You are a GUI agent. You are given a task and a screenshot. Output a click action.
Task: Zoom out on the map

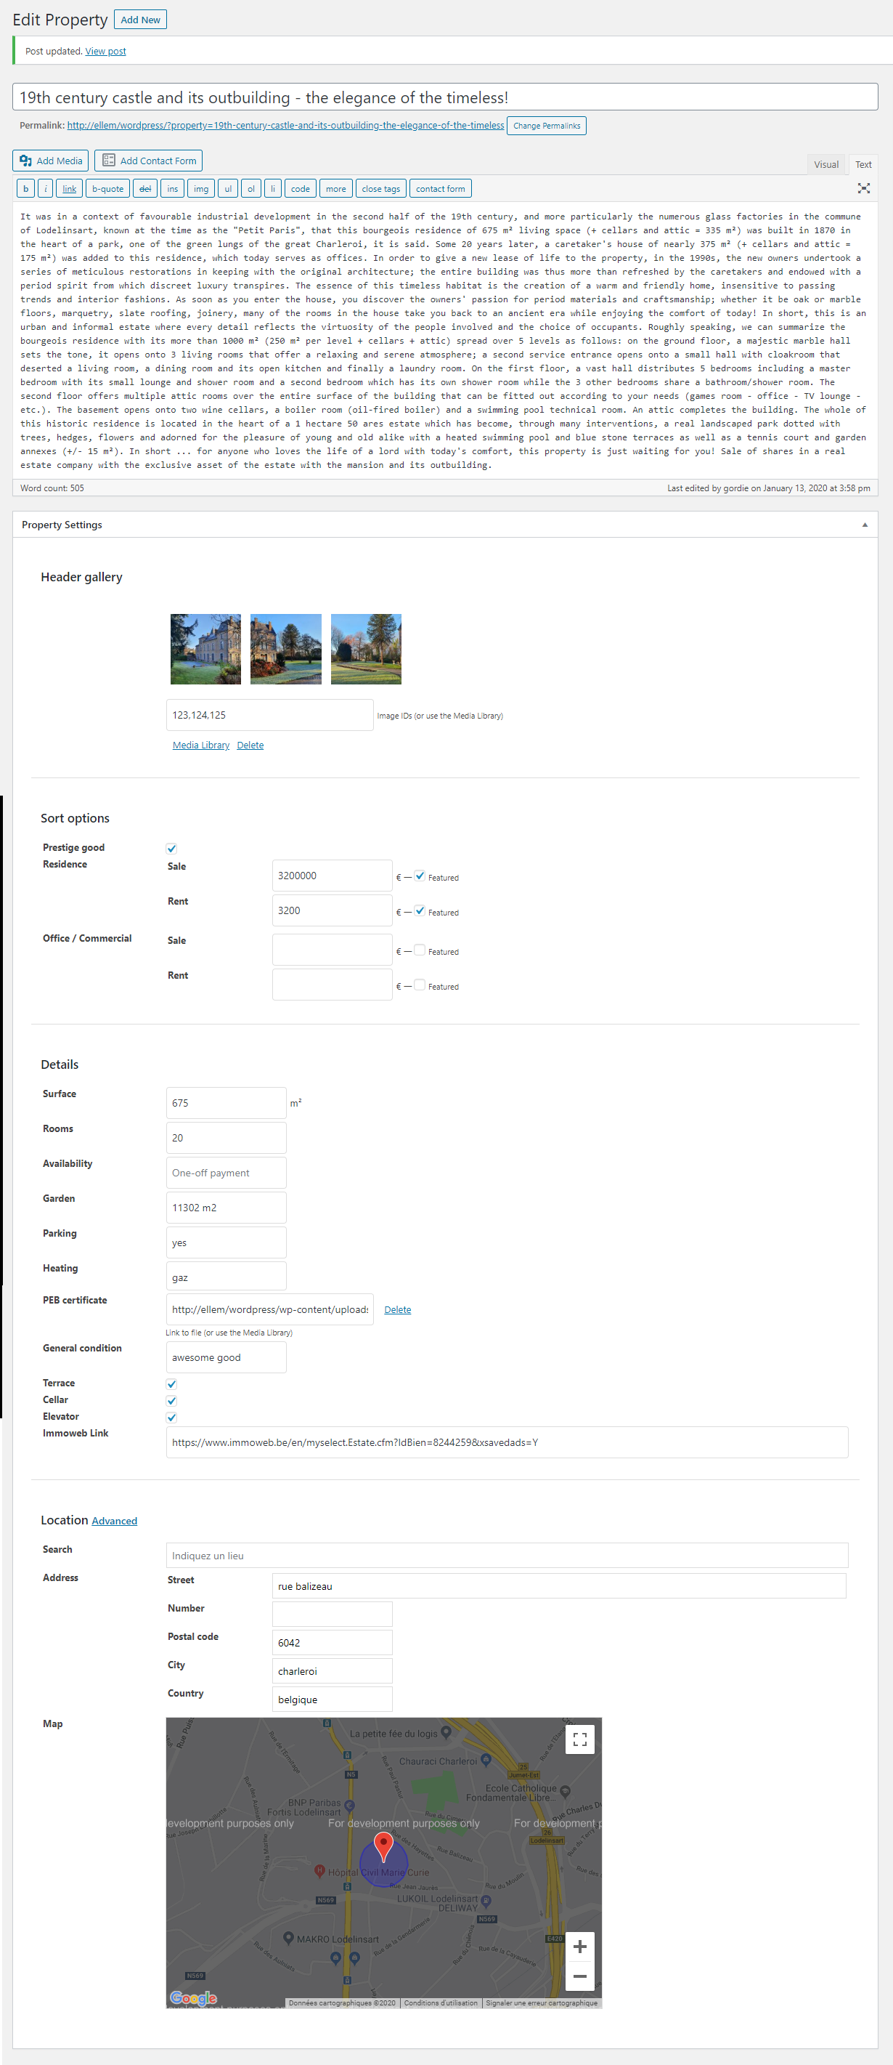[579, 1976]
